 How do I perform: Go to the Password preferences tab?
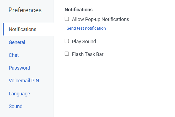click(19, 68)
